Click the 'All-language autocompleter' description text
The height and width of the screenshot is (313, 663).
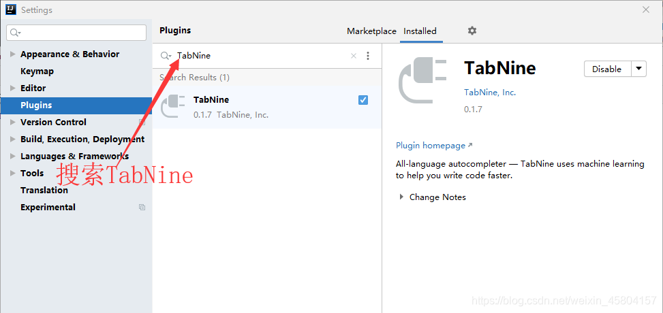click(520, 169)
